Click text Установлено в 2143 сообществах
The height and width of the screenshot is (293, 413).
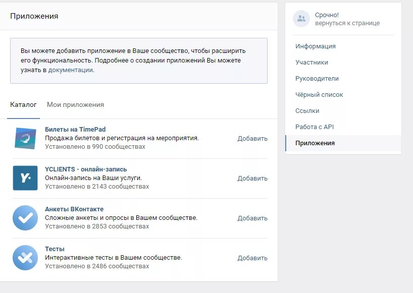[97, 187]
